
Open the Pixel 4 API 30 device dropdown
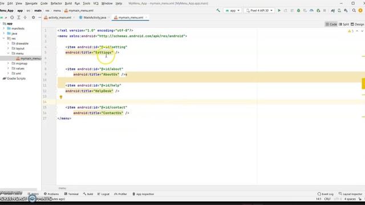coord(259,10)
